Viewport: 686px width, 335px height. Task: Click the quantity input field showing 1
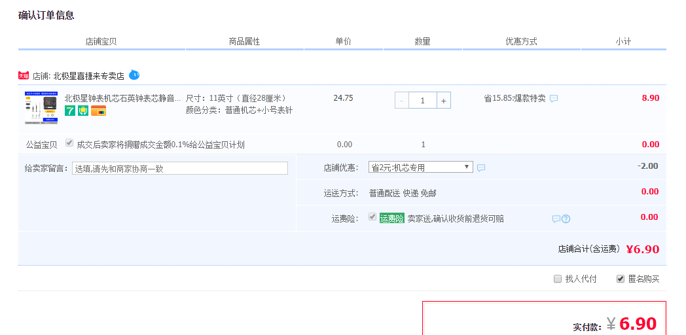(x=423, y=100)
